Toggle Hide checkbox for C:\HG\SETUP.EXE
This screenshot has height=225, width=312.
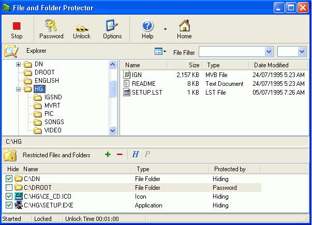point(9,205)
